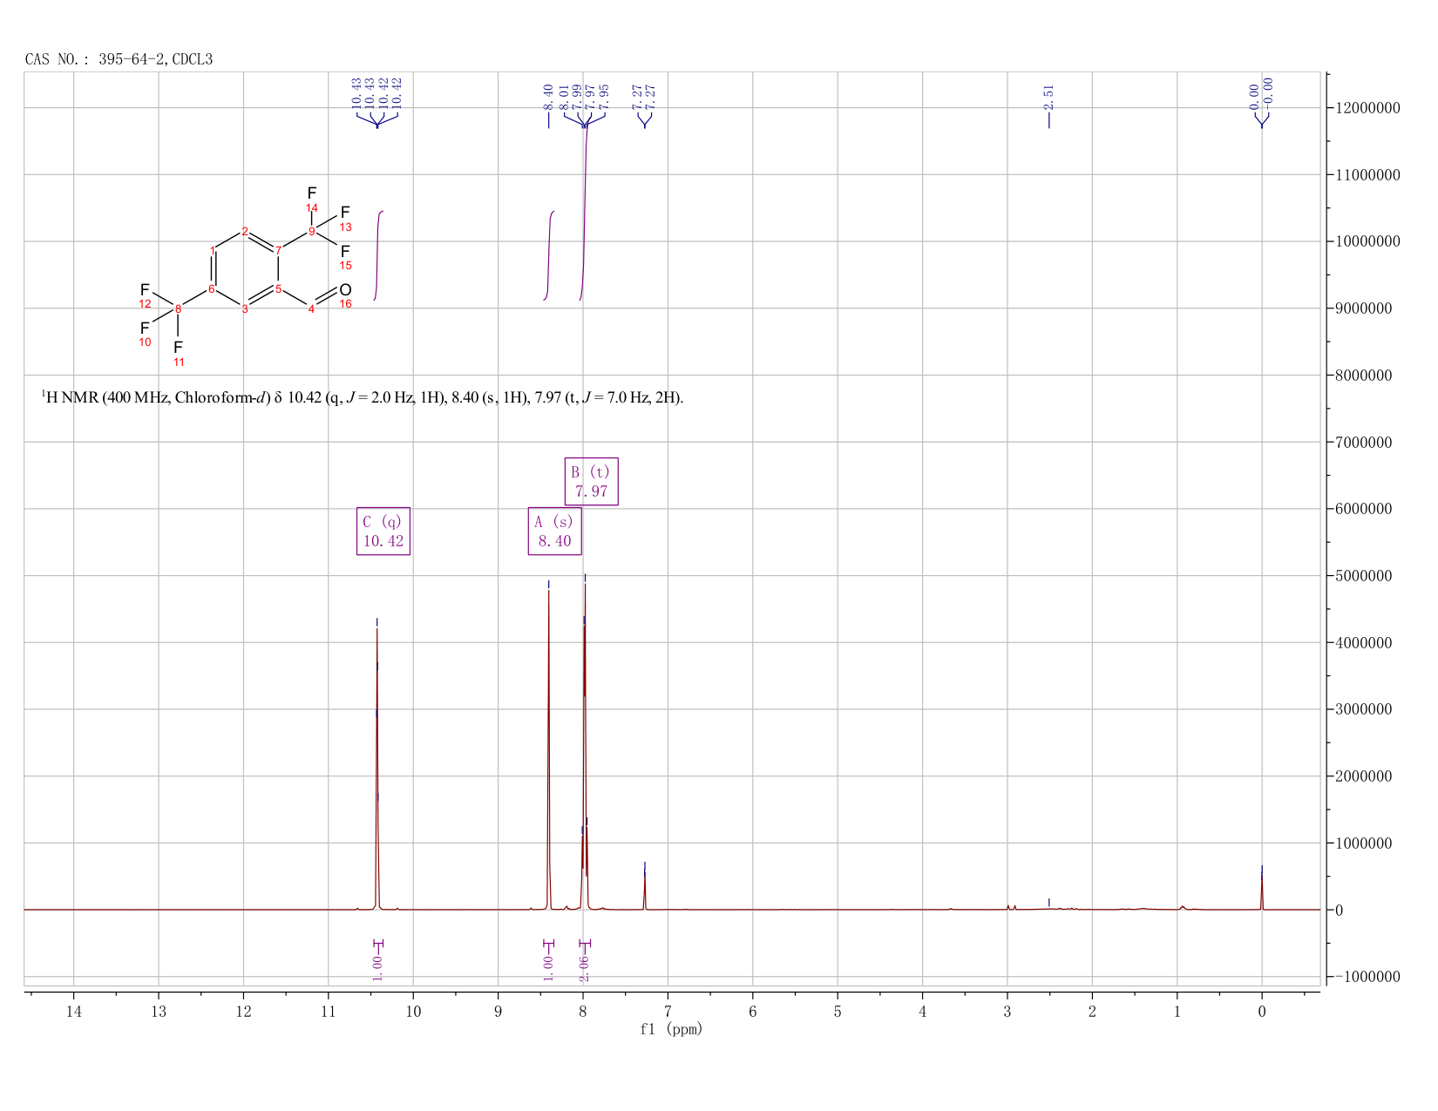The image size is (1438, 1111).
Task: Click the 1.00 integral under the 10.42 peak
Action: (377, 967)
